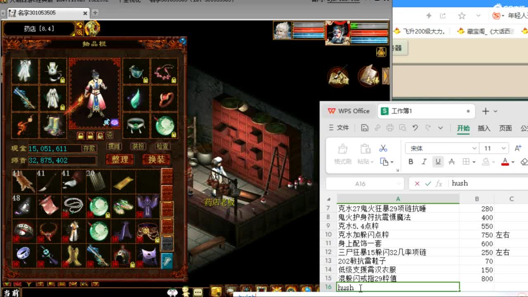Open the name box A16 dropdown
Viewport: 528px width, 297px height.
tap(399, 184)
